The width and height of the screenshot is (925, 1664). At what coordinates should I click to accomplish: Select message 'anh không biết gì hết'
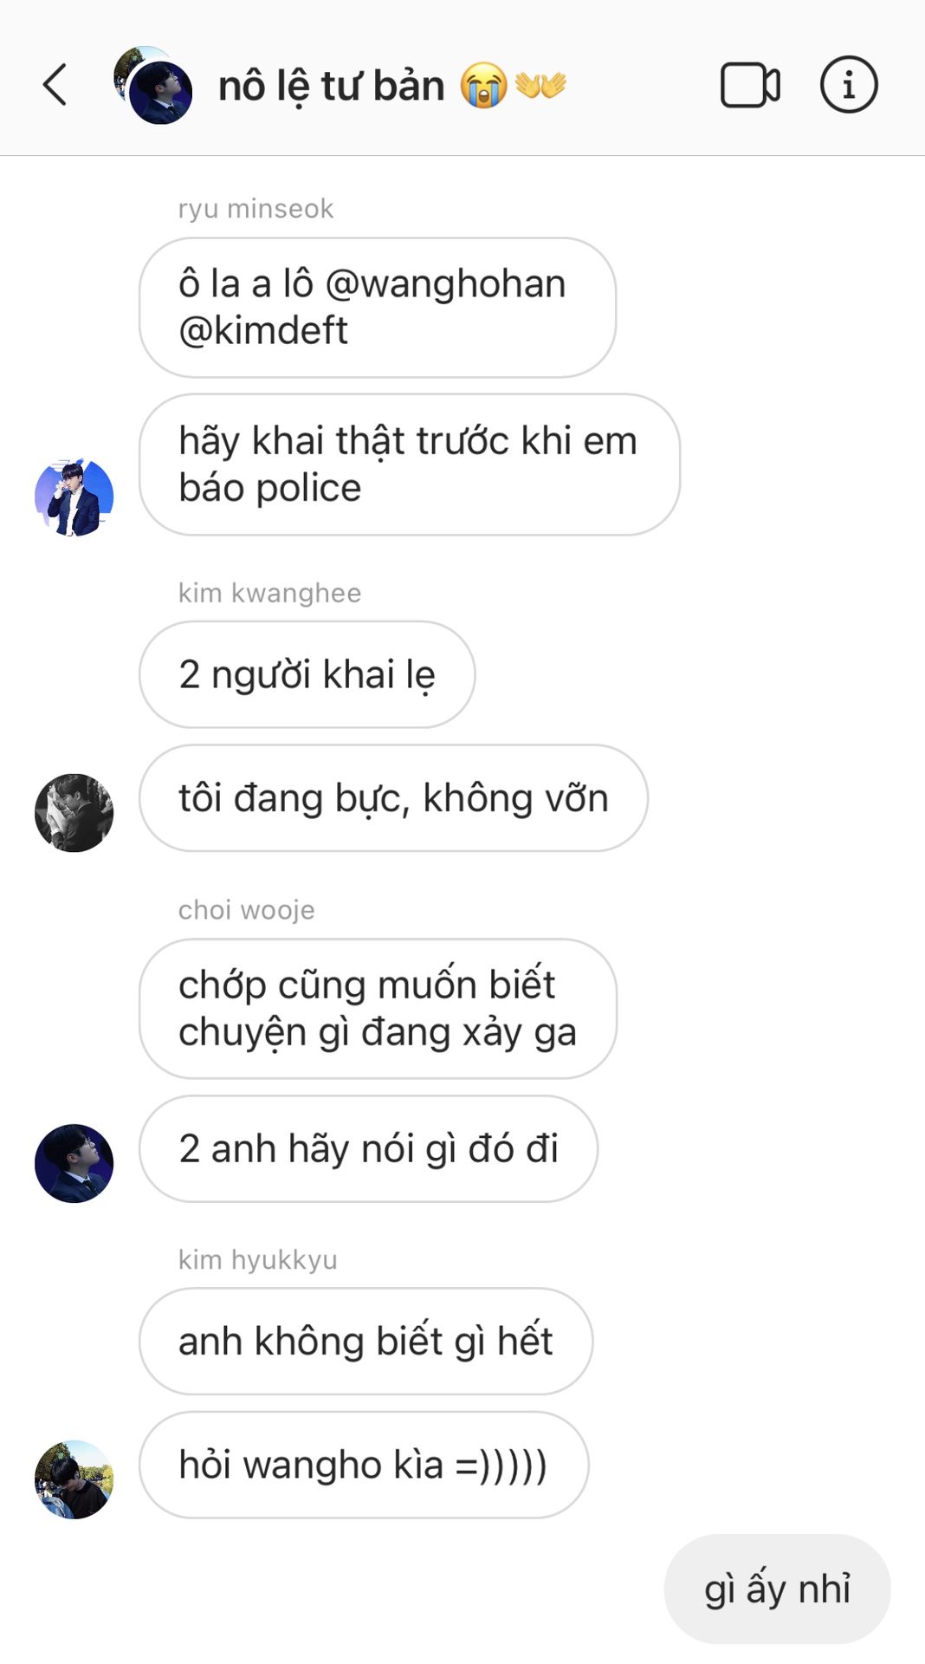coord(365,1342)
